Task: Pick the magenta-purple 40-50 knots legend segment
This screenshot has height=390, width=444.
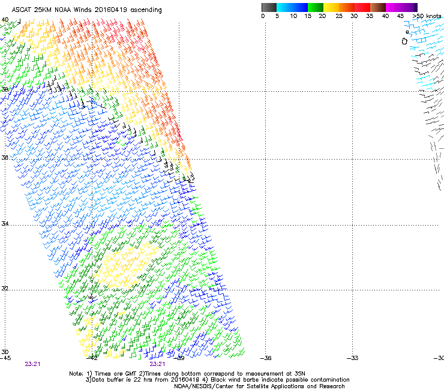Action: 401,7
